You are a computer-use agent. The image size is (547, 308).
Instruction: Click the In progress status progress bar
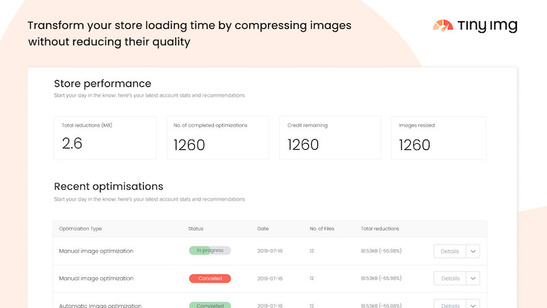(210, 251)
